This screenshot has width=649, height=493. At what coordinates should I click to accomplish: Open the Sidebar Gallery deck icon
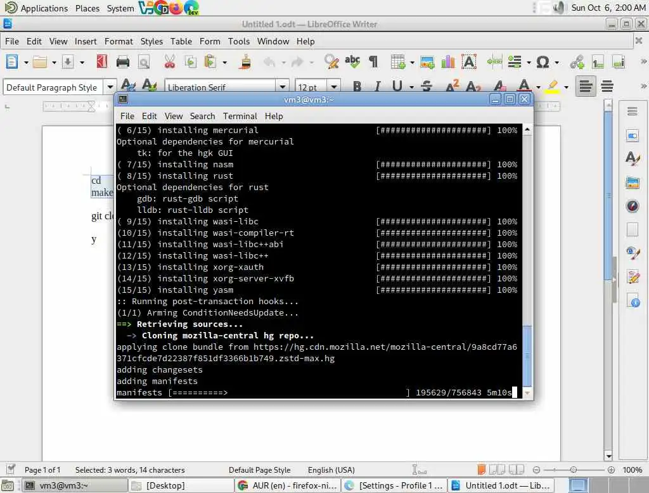coord(633,182)
